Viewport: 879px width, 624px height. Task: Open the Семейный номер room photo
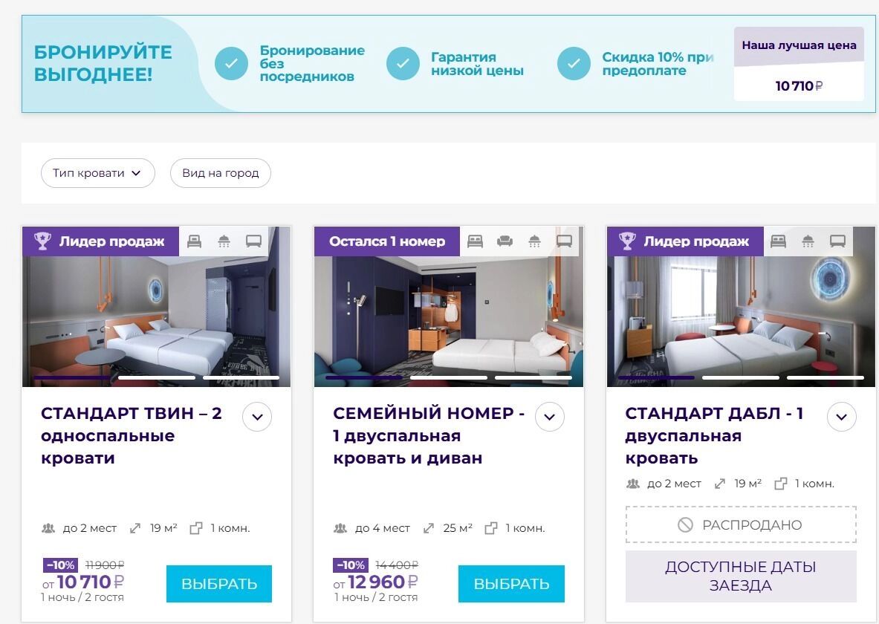[x=449, y=321]
